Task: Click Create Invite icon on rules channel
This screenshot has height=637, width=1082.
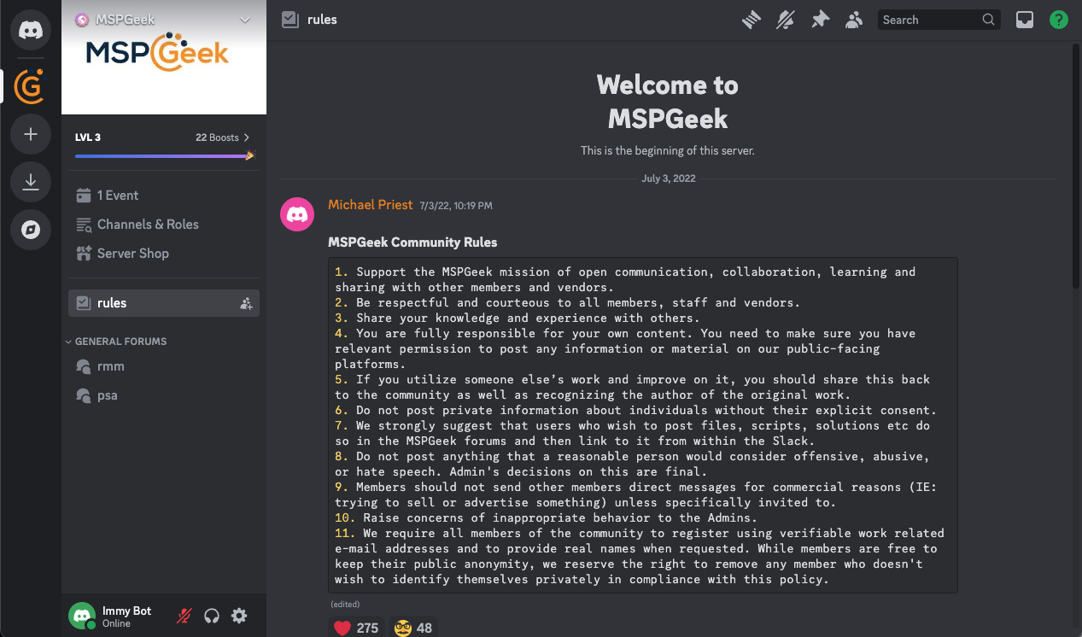Action: (x=246, y=303)
